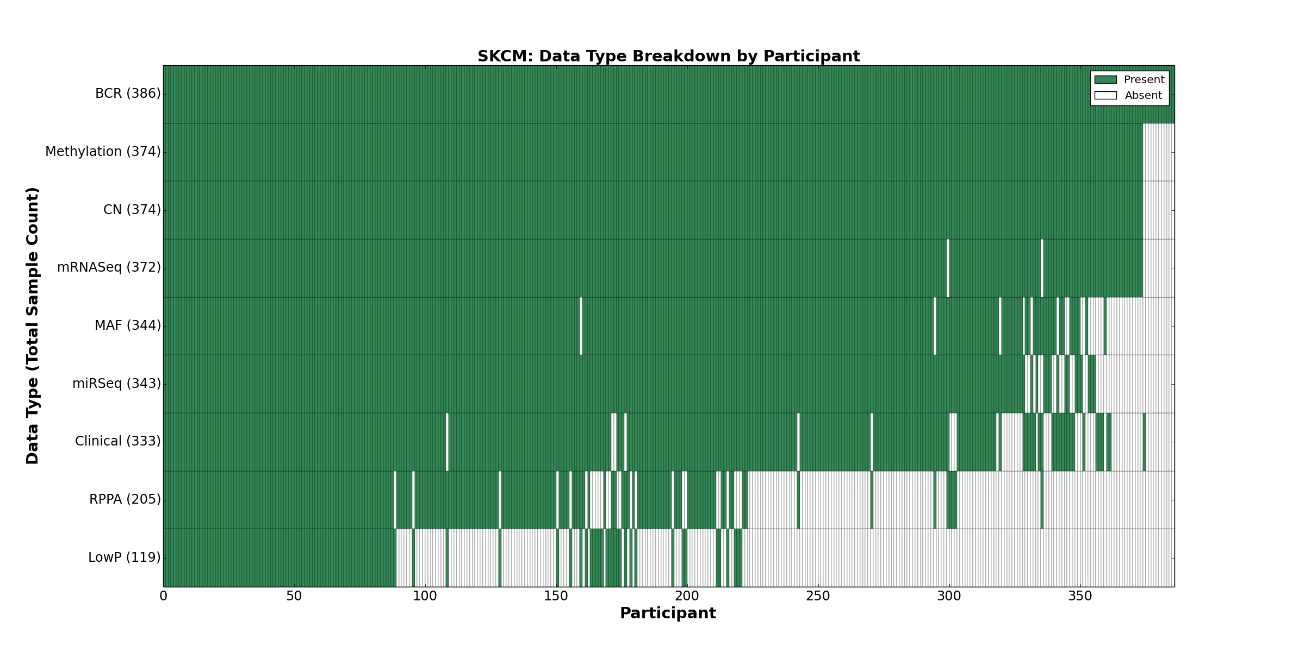
Task: Click the Methylation (374) row label
Action: point(103,152)
